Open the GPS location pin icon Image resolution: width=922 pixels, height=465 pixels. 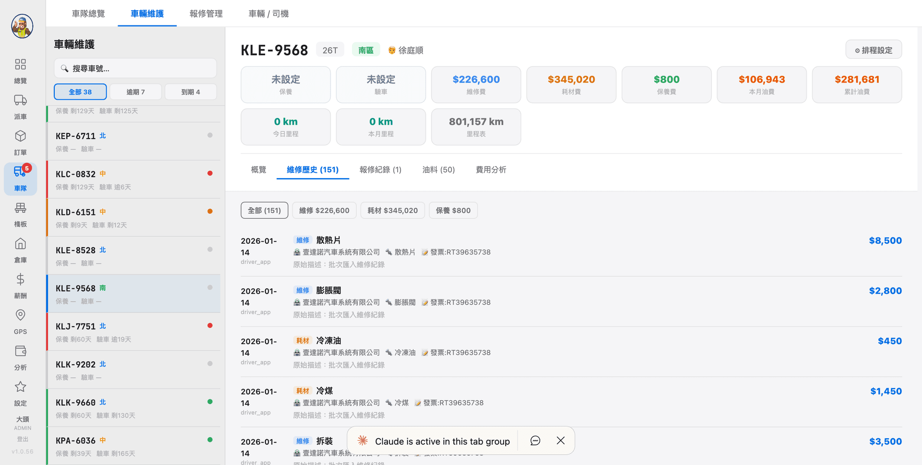pyautogui.click(x=20, y=315)
